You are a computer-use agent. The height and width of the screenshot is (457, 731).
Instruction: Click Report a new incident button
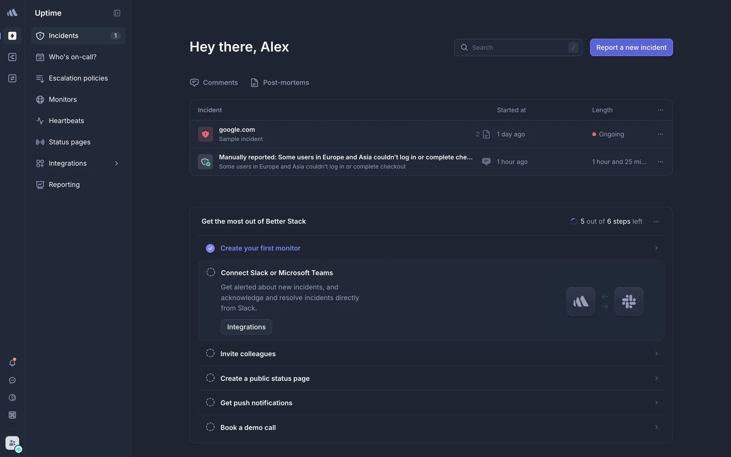point(631,48)
